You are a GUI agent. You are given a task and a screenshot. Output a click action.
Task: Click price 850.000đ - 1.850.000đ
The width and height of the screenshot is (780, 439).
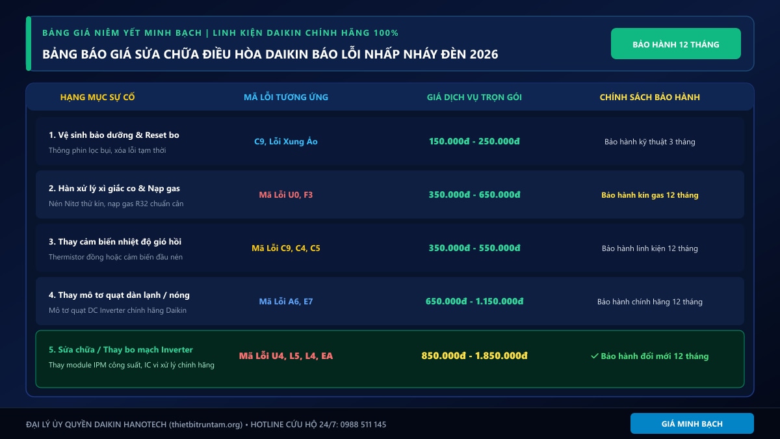pyautogui.click(x=474, y=356)
